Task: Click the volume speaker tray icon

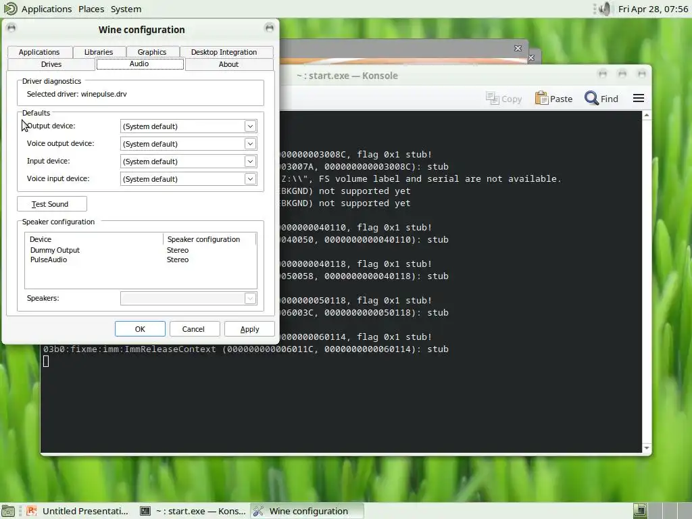Action: point(603,9)
